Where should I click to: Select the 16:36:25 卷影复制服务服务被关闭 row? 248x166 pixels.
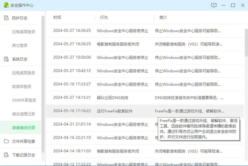[x=145, y=44]
